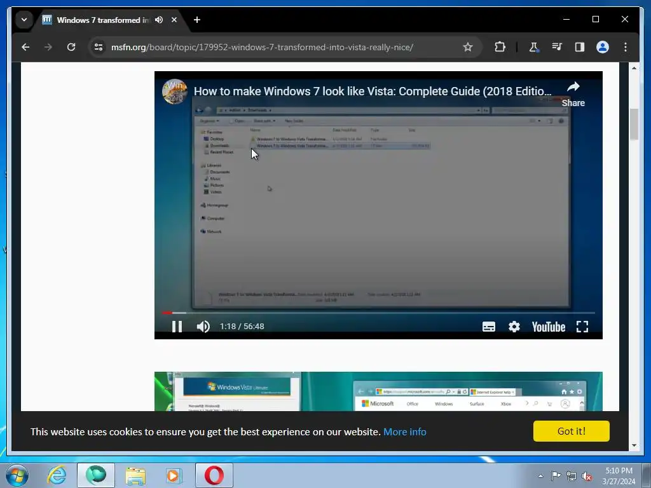Go back to previous page
651x488 pixels.
[x=25, y=47]
